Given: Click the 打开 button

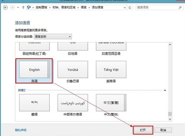Looking at the screenshot, I should pyautogui.click(x=143, y=130).
